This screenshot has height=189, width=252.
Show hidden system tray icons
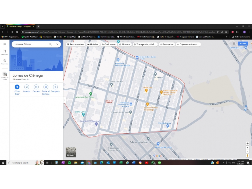pyautogui.click(x=223, y=163)
